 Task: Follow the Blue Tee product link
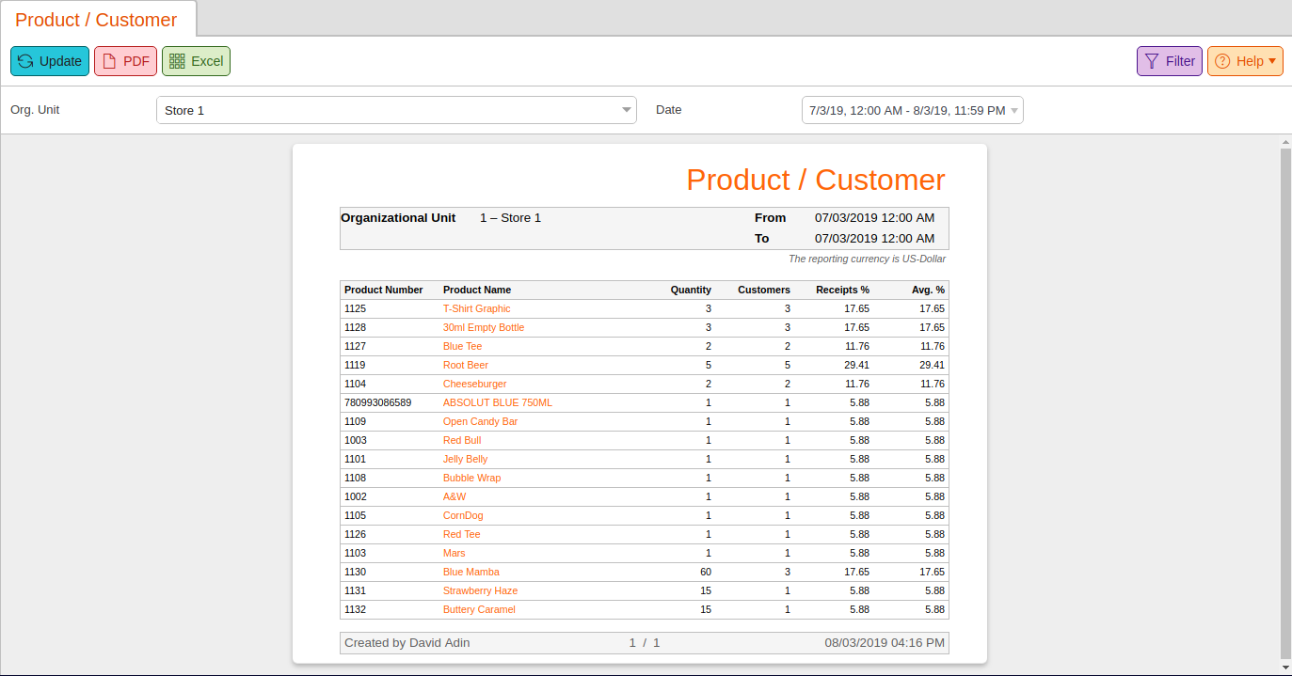(462, 346)
